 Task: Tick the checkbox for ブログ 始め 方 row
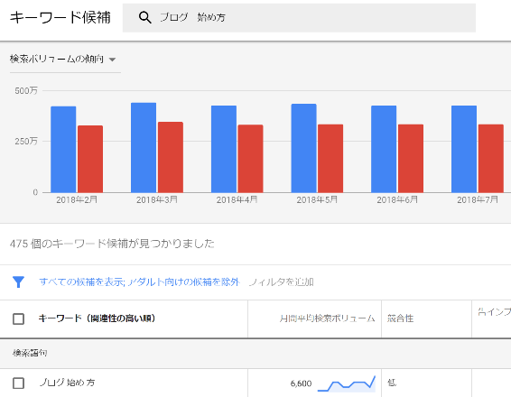click(18, 383)
